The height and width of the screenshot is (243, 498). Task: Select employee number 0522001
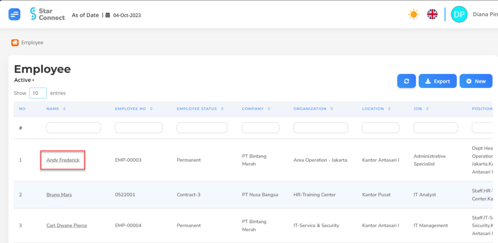pyautogui.click(x=125, y=195)
